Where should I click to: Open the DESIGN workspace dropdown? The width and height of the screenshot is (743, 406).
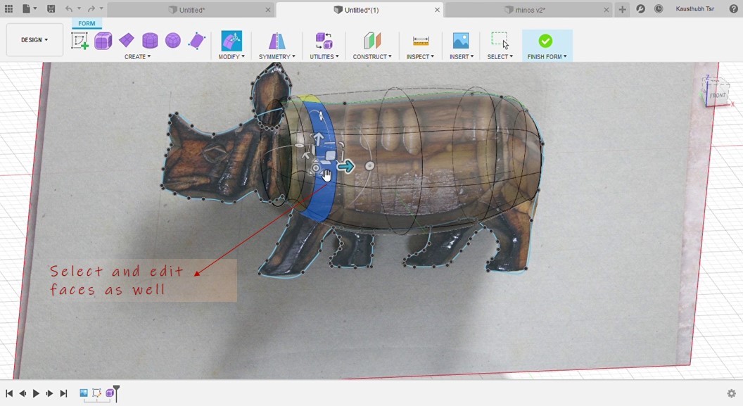tap(34, 40)
